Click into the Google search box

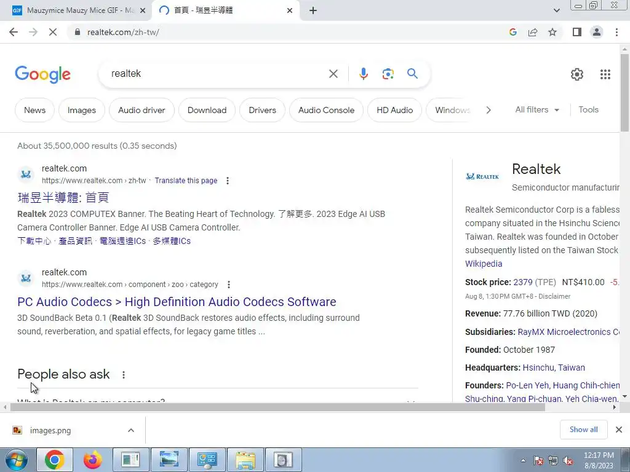tap(217, 74)
